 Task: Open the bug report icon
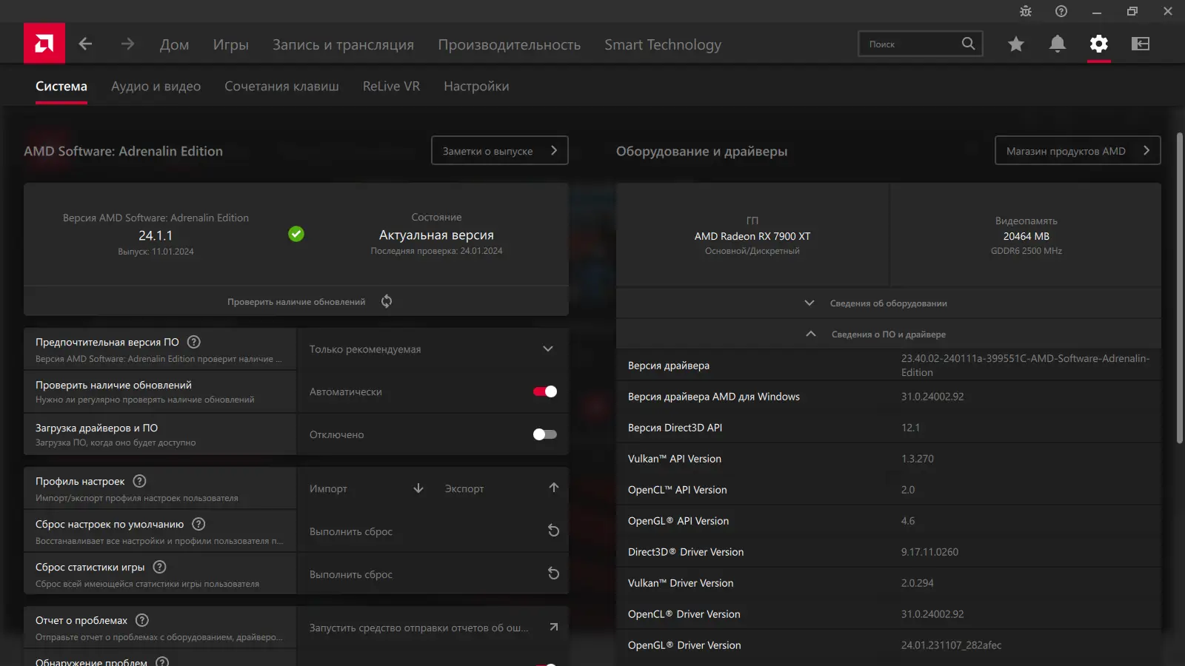[x=1026, y=11]
